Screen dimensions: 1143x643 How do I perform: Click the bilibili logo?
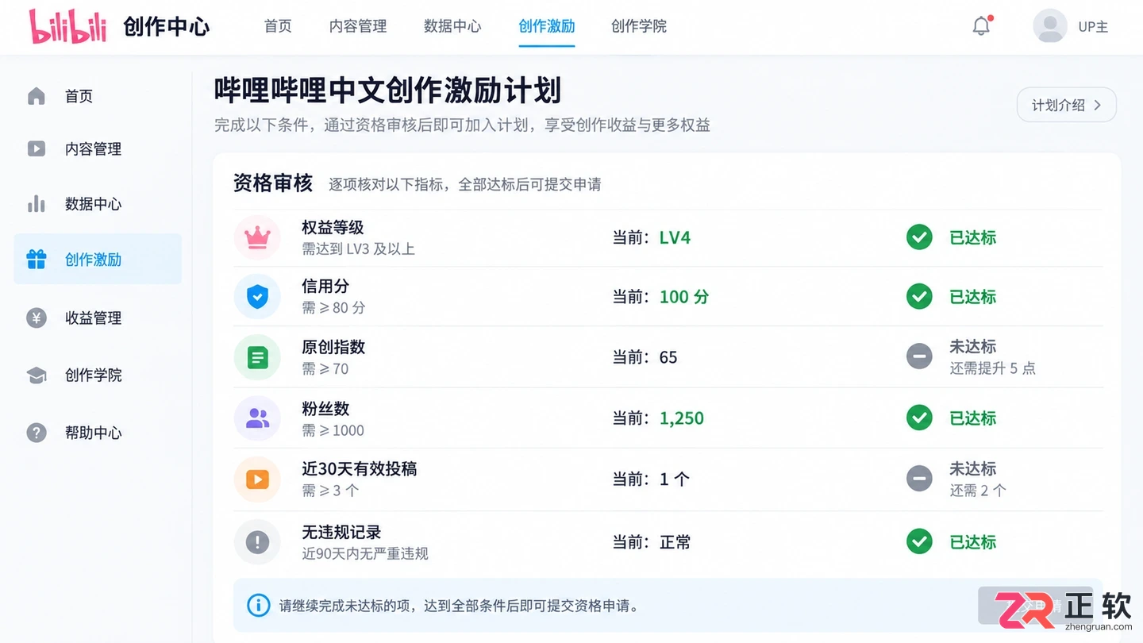(67, 26)
